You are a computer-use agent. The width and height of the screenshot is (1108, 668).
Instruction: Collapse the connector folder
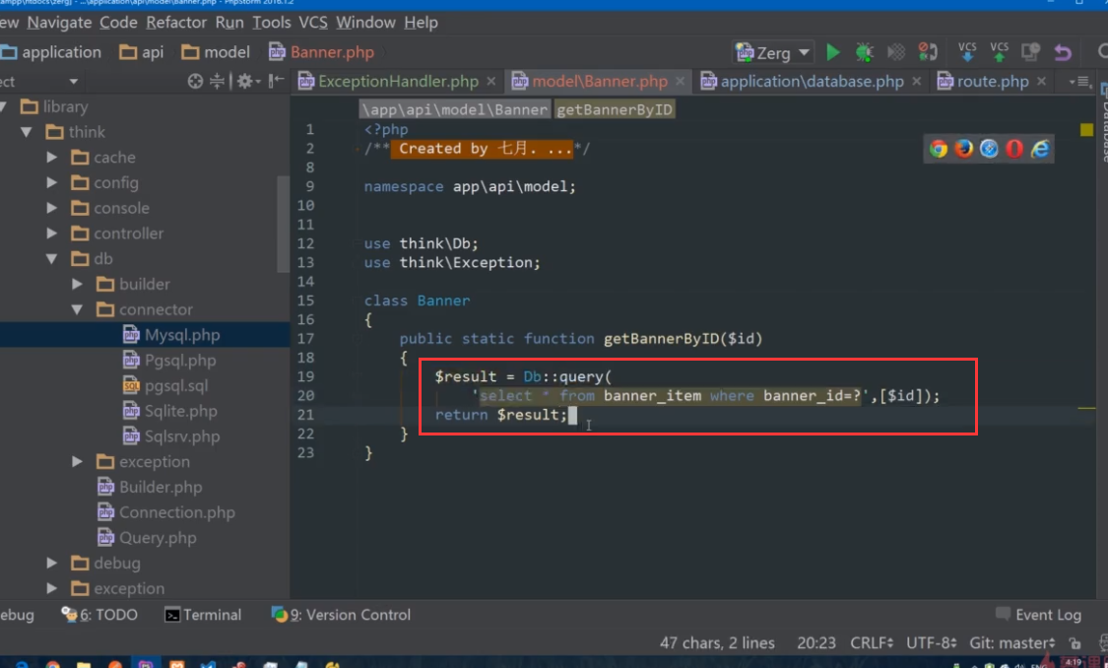[x=77, y=309]
